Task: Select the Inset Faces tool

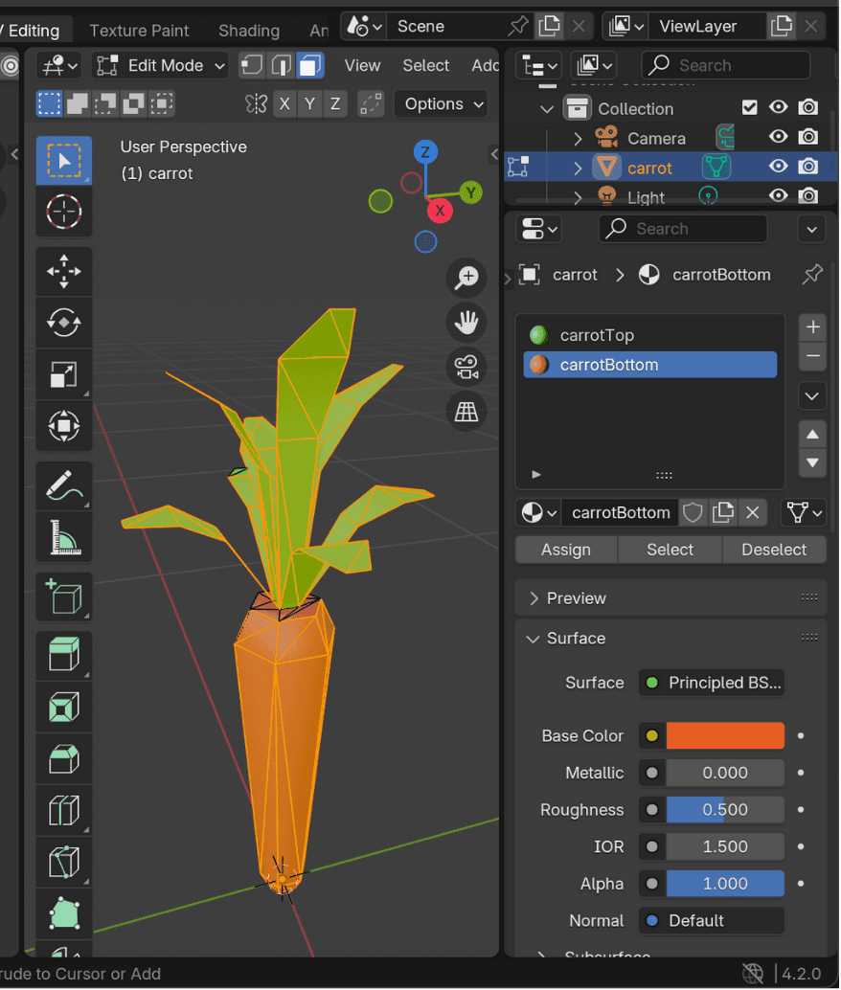Action: tap(64, 708)
